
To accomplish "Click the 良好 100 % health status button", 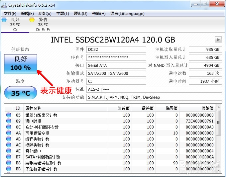I will click(x=21, y=64).
